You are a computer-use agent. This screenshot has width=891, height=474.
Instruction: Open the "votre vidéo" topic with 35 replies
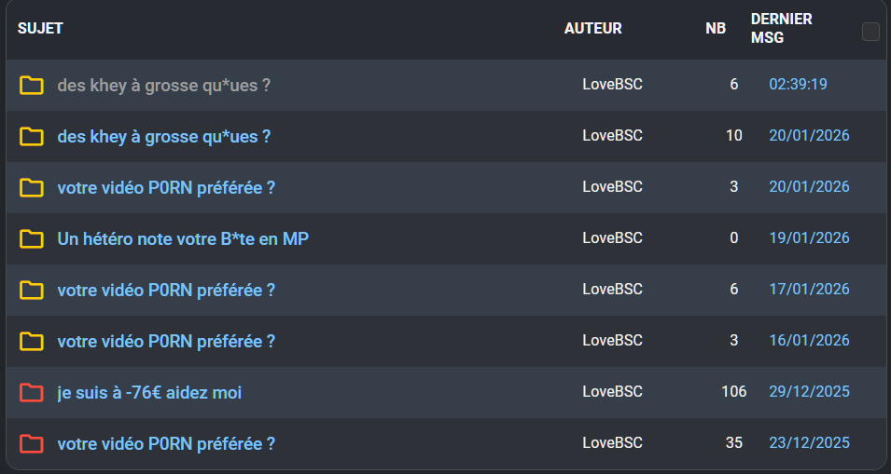(x=166, y=444)
